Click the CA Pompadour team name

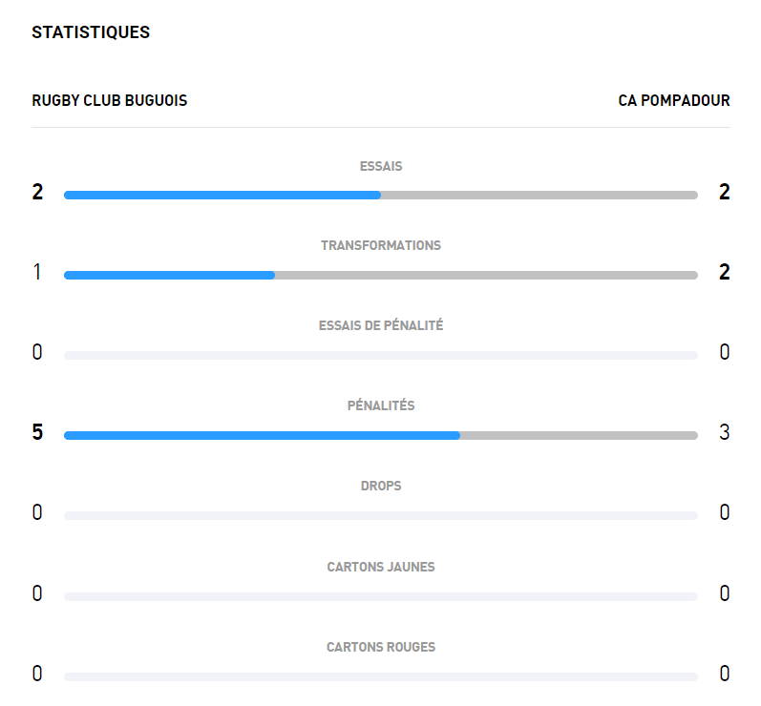click(673, 100)
